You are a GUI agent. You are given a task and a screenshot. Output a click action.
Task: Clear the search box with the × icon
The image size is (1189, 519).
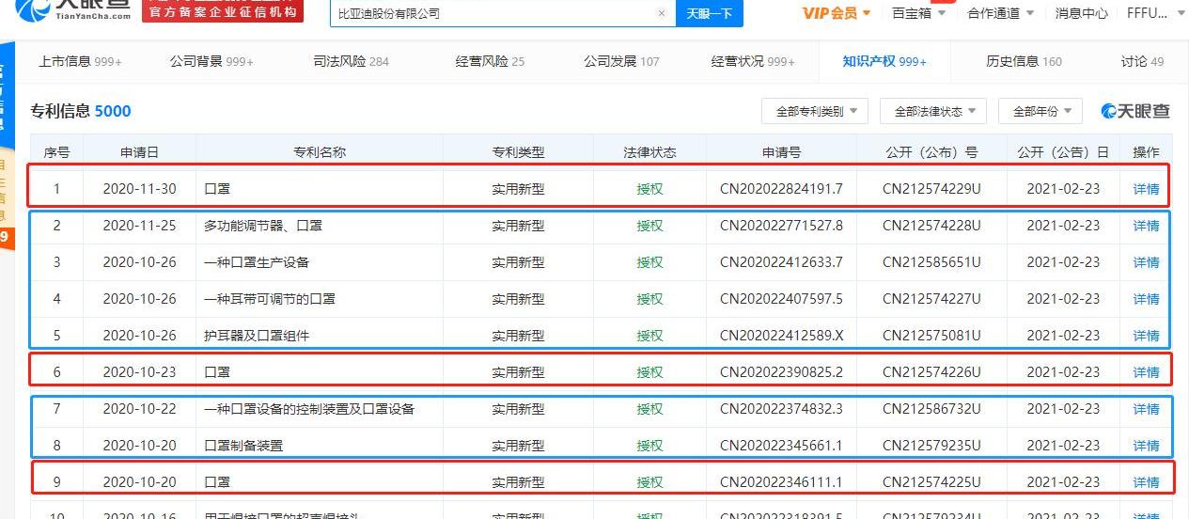(x=662, y=13)
